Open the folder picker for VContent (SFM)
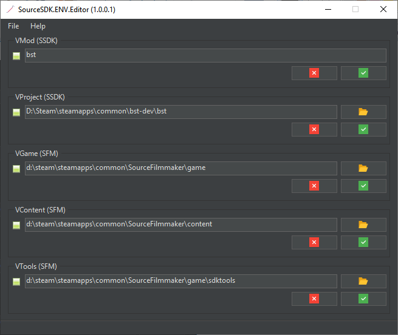This screenshot has width=398, height=335. point(363,225)
